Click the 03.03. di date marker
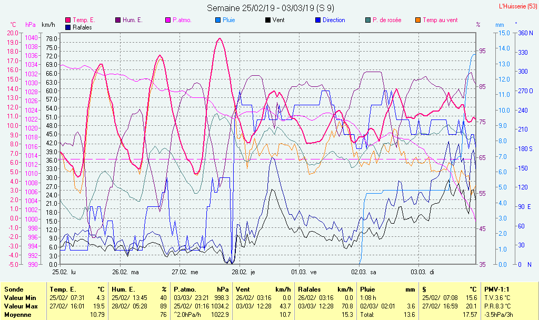This screenshot has width=539, height=320. coord(423,272)
